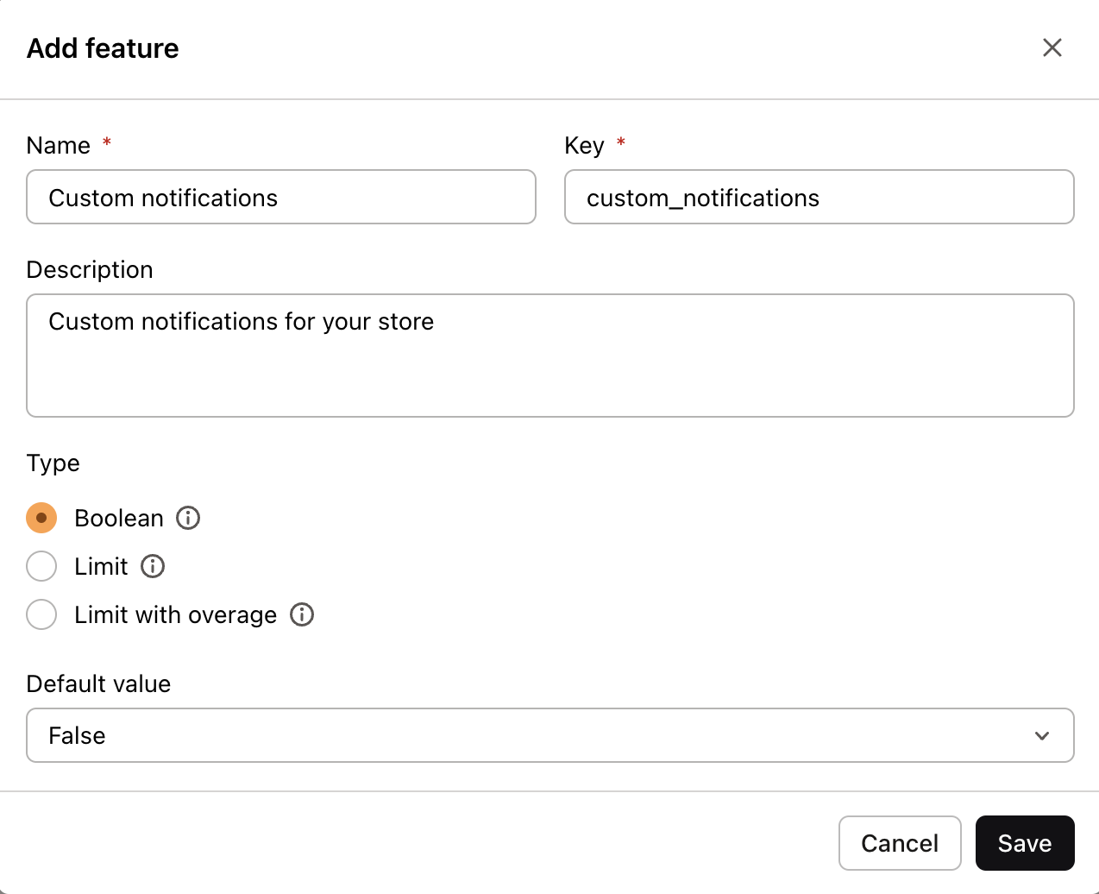
Task: Click the required Key field label
Action: [x=585, y=145]
